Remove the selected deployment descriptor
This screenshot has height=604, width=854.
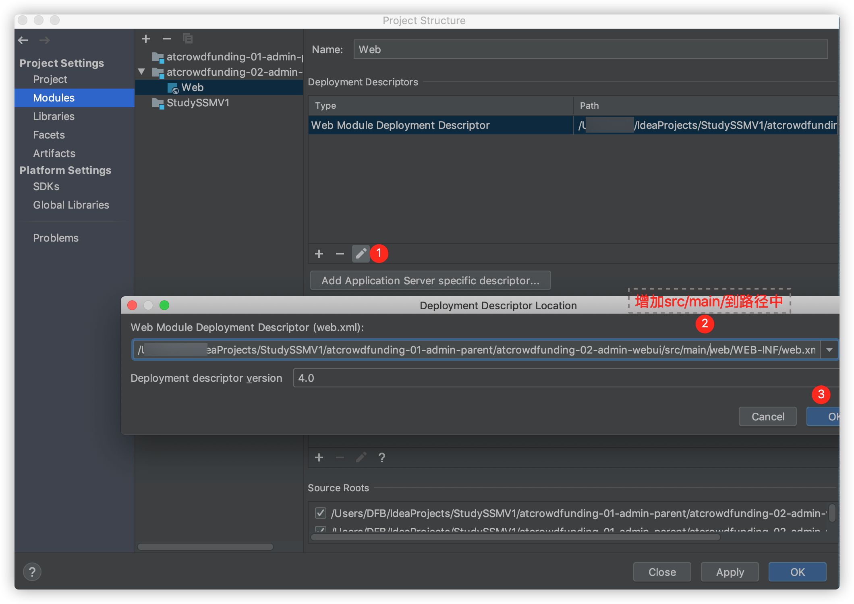340,254
